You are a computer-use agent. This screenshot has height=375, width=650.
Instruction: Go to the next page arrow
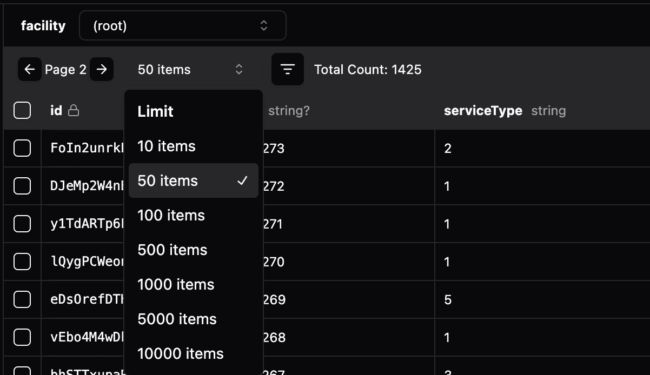[x=102, y=70]
